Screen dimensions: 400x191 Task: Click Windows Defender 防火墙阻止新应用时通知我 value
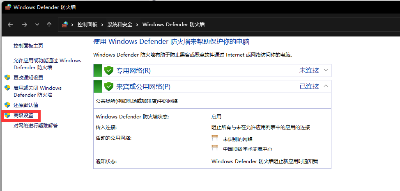(265, 161)
